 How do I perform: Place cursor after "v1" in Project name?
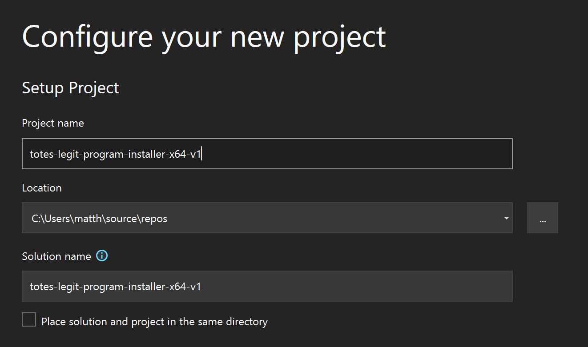(201, 154)
